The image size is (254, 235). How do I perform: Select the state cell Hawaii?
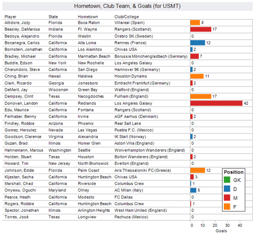click(55, 76)
